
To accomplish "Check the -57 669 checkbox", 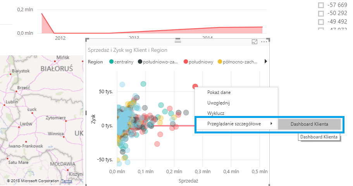I will click(321, 5).
